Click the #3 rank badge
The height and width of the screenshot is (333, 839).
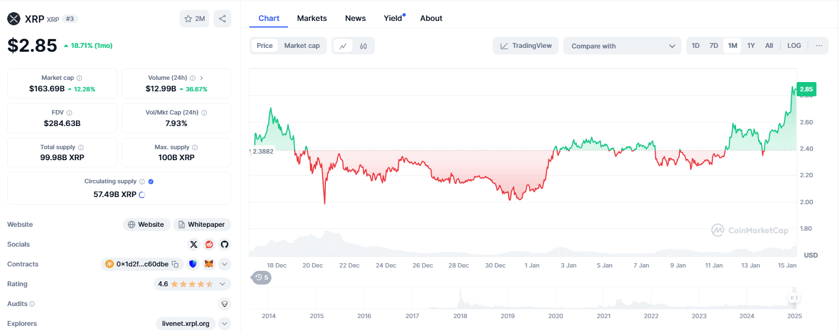(70, 19)
